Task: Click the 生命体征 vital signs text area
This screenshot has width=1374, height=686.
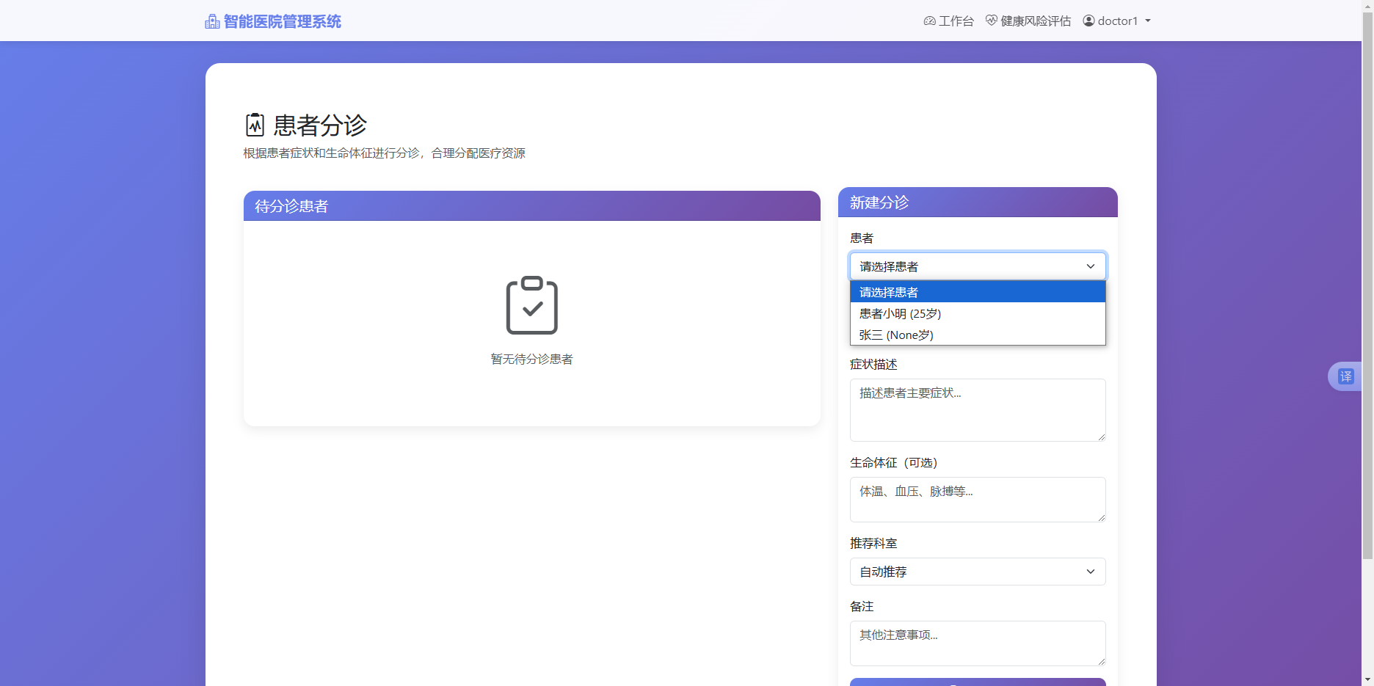Action: click(977, 500)
